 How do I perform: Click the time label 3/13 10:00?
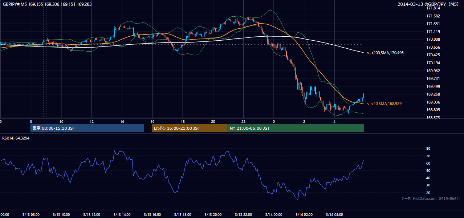coord(61,215)
